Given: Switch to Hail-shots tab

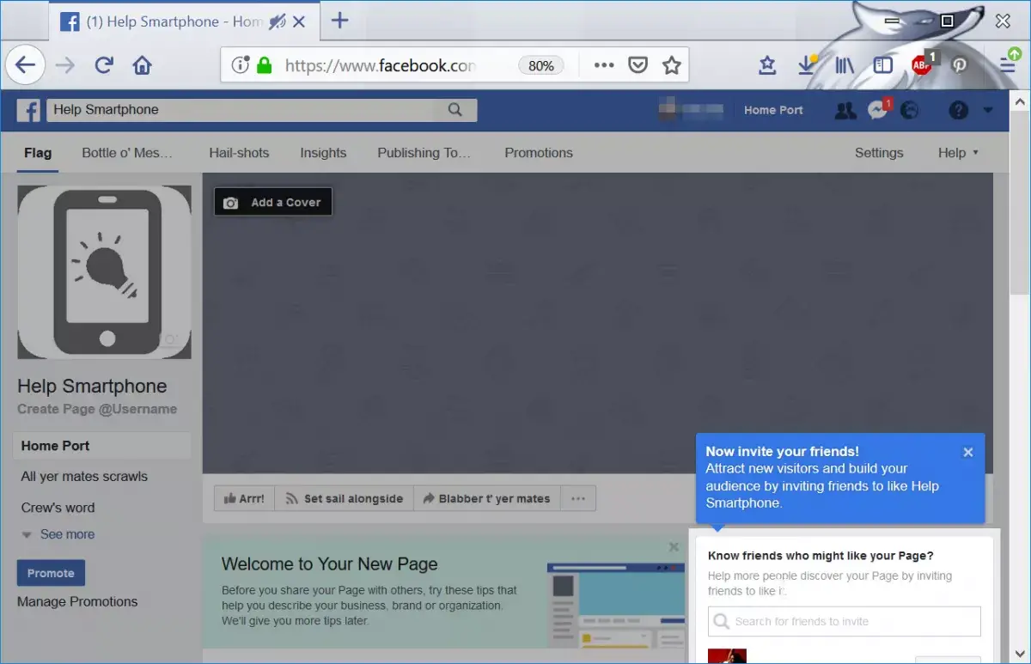Looking at the screenshot, I should 239,153.
